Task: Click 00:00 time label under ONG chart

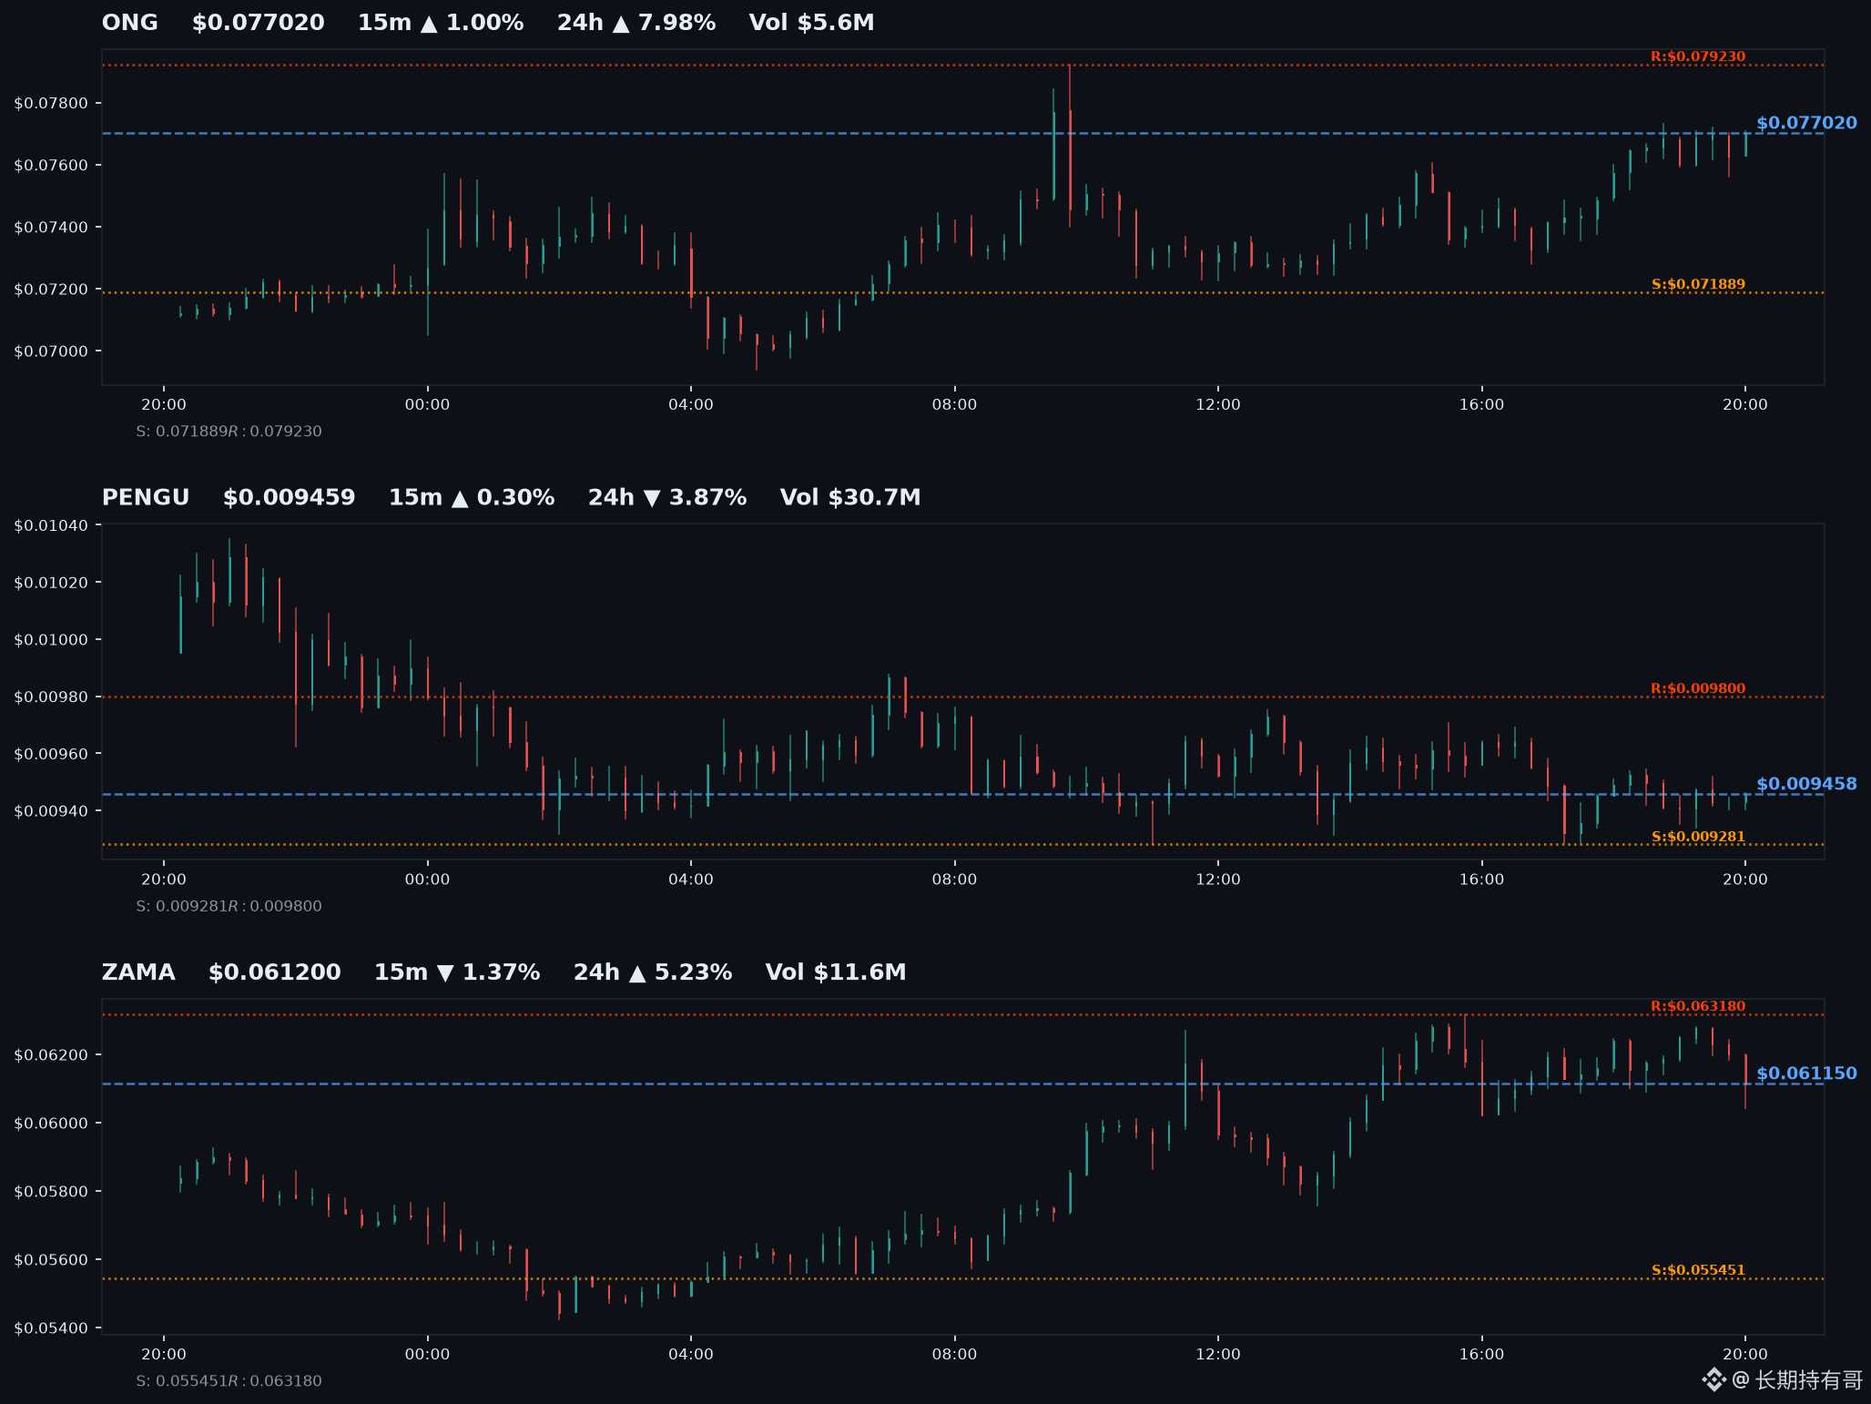Action: pos(427,404)
